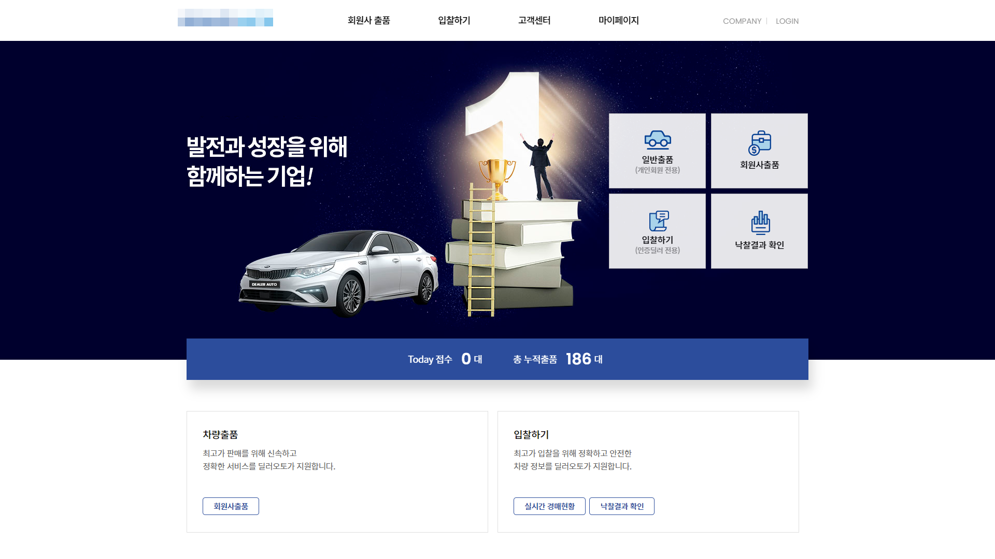
Task: Go to the COMPANY link
Action: tap(742, 21)
